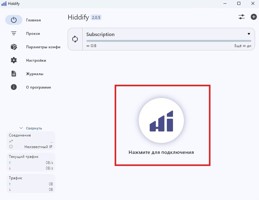
Task: Go to Настройки section
Action: (36, 60)
